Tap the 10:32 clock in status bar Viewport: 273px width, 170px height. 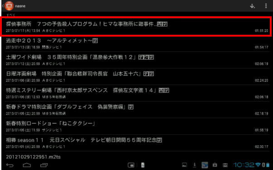pyautogui.click(x=244, y=165)
